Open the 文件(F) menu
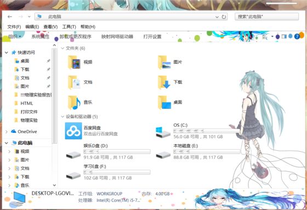This screenshot has width=307, height=210. 14,27
